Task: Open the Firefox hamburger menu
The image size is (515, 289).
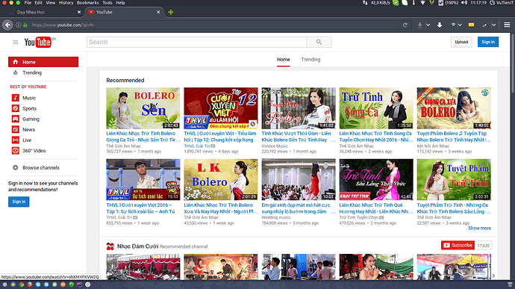Action: tap(507, 25)
